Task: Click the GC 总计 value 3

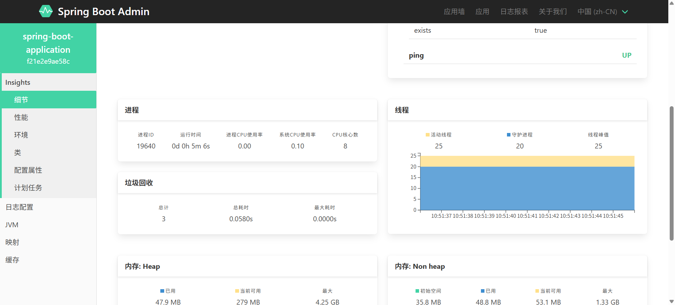Action: coord(163,219)
